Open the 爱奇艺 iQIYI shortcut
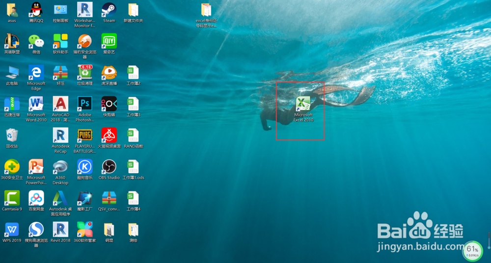This screenshot has width=491, height=263. point(109,44)
